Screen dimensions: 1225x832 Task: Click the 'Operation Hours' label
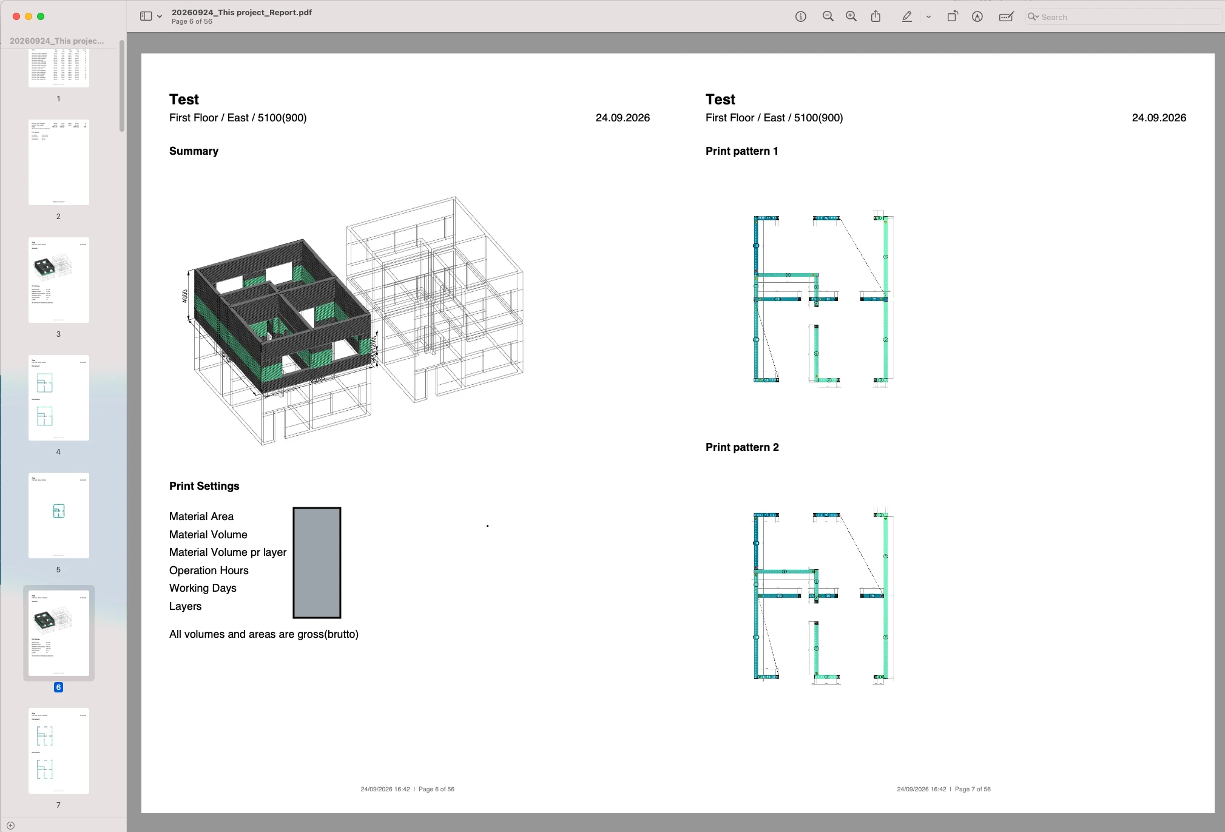[x=209, y=570]
